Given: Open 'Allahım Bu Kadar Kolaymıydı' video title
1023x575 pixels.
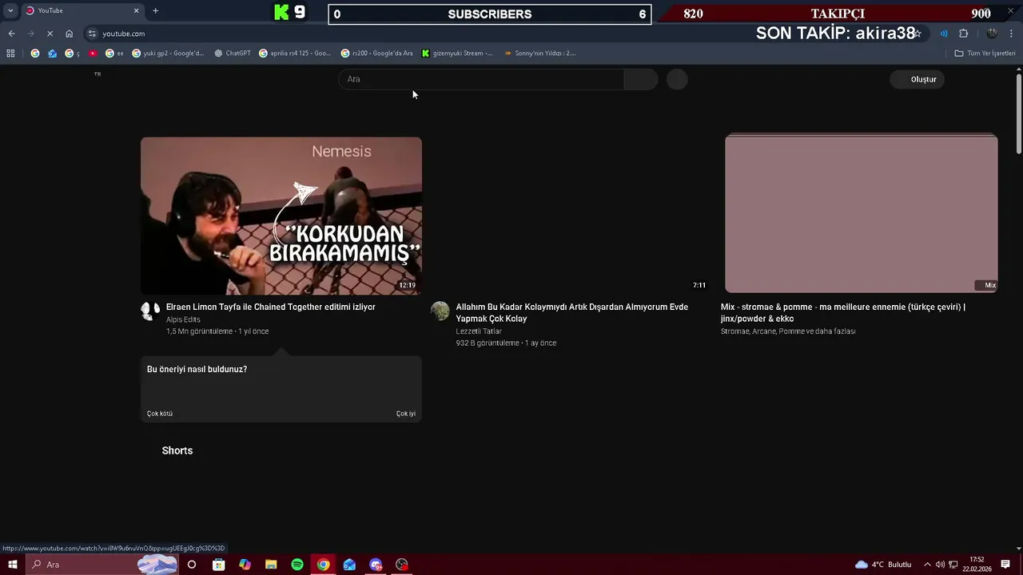Looking at the screenshot, I should click(x=571, y=312).
